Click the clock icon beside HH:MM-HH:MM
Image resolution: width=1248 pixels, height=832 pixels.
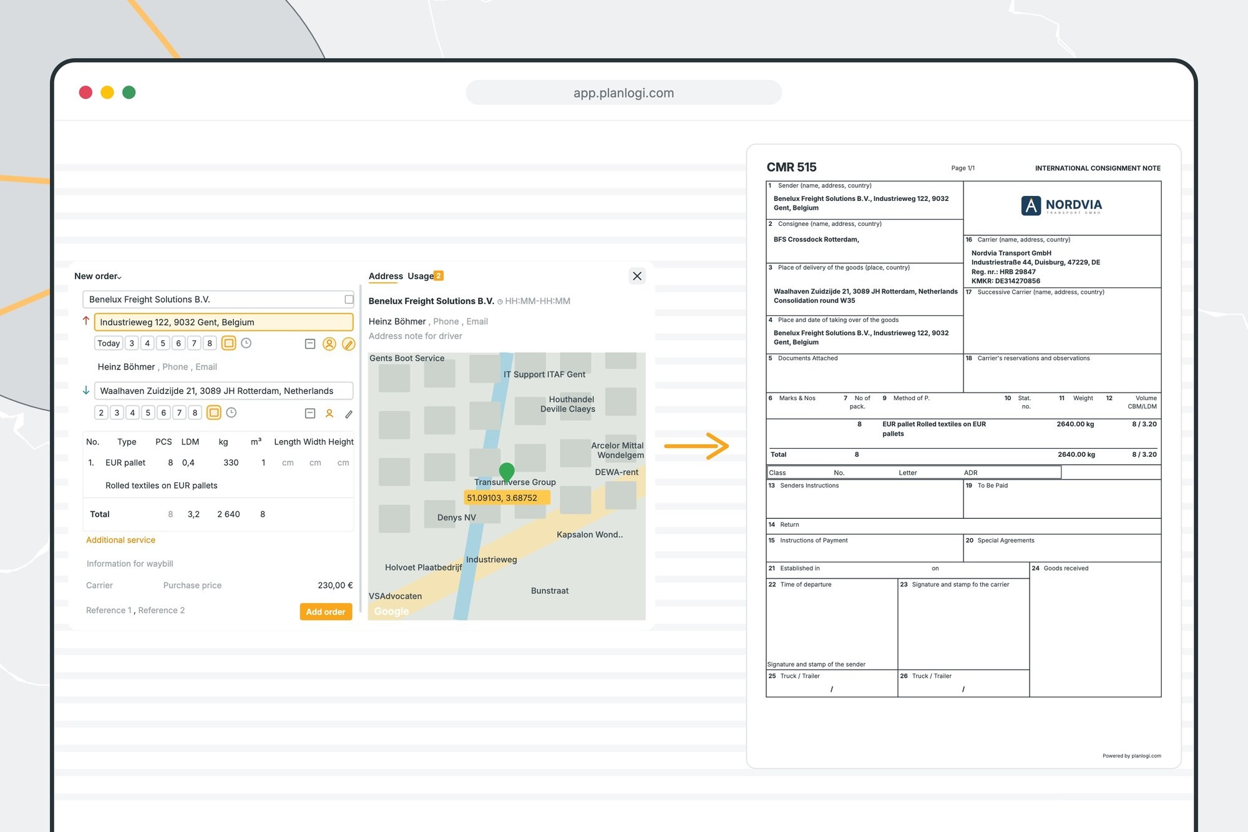[500, 302]
